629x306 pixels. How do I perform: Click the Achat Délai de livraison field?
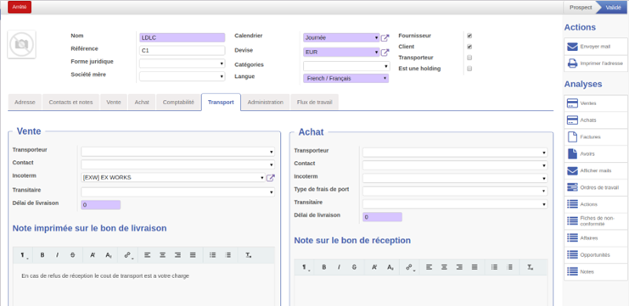[x=382, y=217]
